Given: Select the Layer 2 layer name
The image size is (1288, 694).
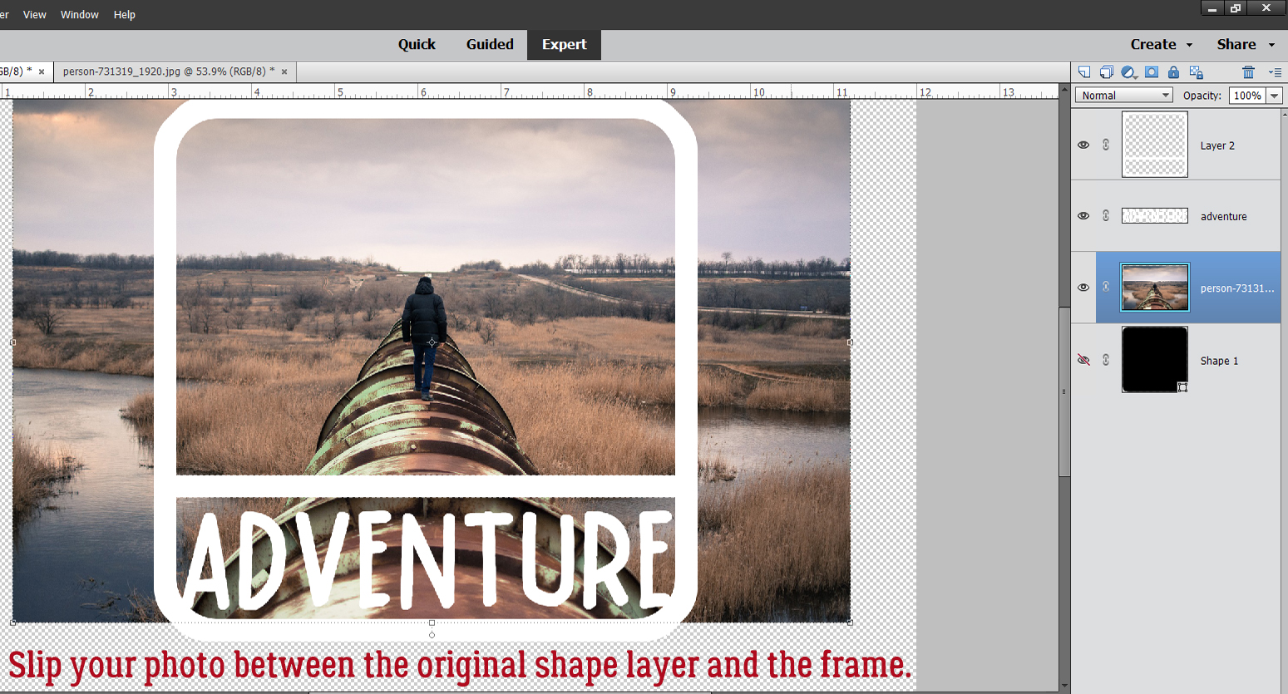Looking at the screenshot, I should click(1217, 145).
